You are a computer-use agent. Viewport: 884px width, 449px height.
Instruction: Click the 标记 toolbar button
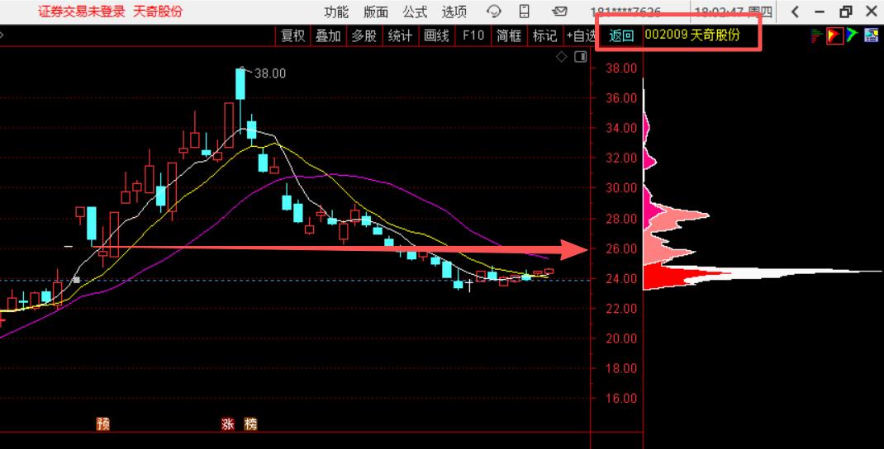(x=544, y=35)
